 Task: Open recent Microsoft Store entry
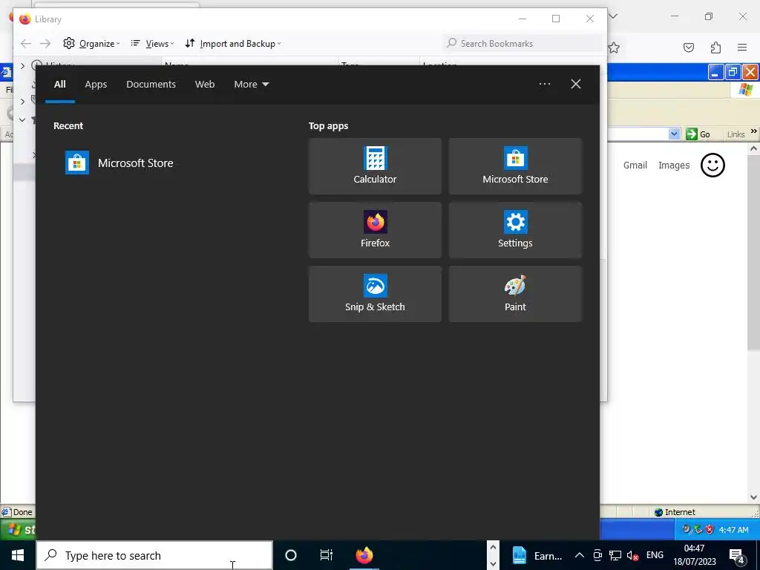pos(119,163)
